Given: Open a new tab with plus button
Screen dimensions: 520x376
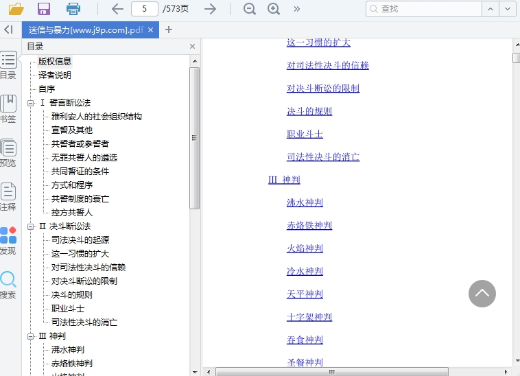Looking at the screenshot, I should 169,30.
